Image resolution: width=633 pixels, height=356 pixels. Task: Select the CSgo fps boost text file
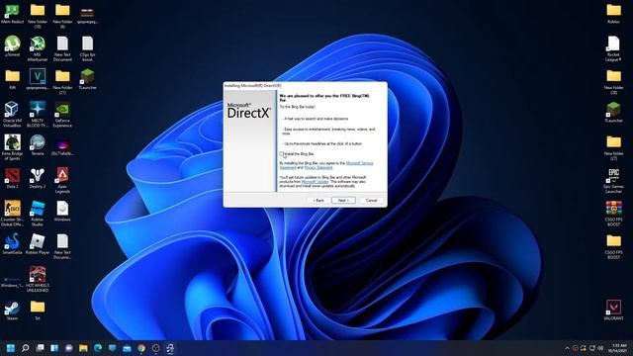[87, 48]
